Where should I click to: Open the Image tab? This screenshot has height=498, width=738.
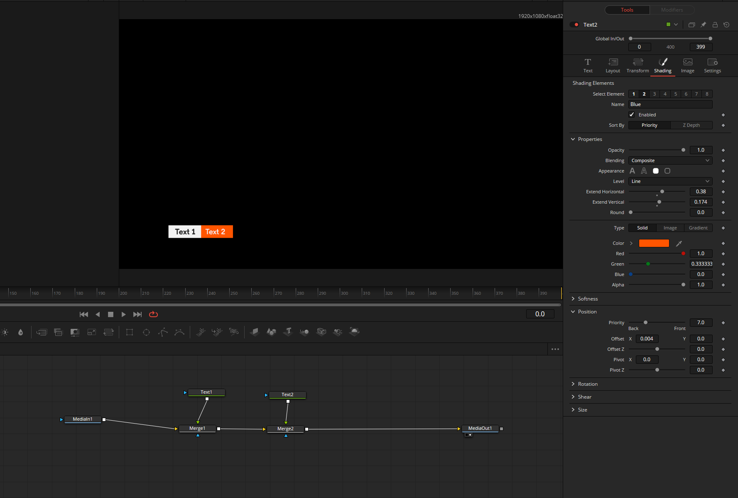pos(688,66)
